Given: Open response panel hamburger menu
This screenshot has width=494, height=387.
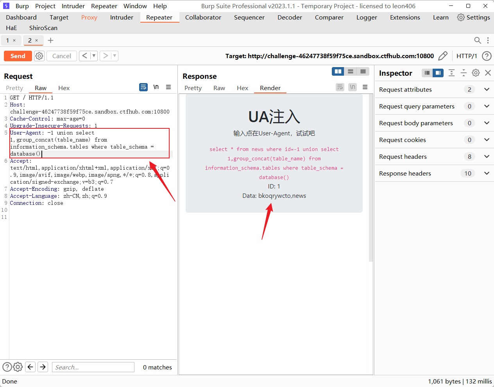Looking at the screenshot, I should pyautogui.click(x=365, y=87).
